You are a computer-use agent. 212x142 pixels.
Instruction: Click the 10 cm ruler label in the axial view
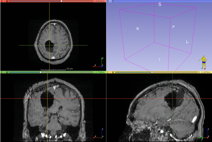[70, 69]
